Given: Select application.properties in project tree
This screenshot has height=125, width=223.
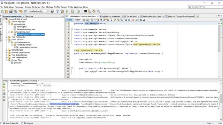Looking at the screenshot, I should tap(29, 47).
